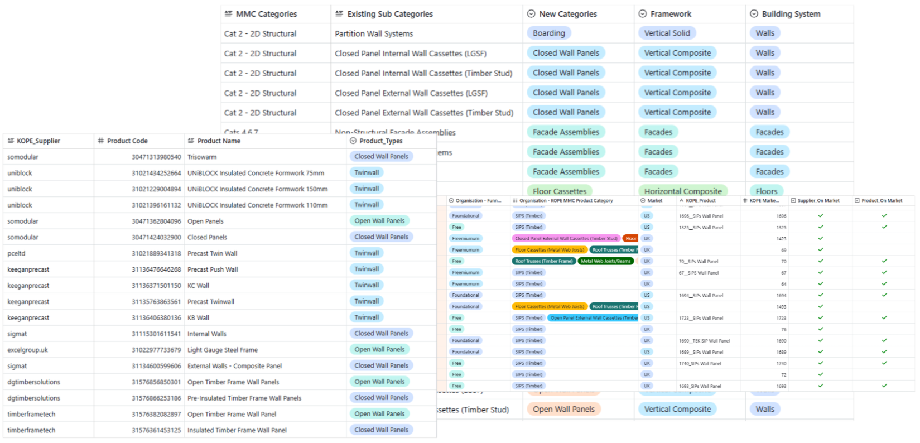The height and width of the screenshot is (443, 920).
Task: Click the select icon beside Framework header
Action: tap(643, 14)
